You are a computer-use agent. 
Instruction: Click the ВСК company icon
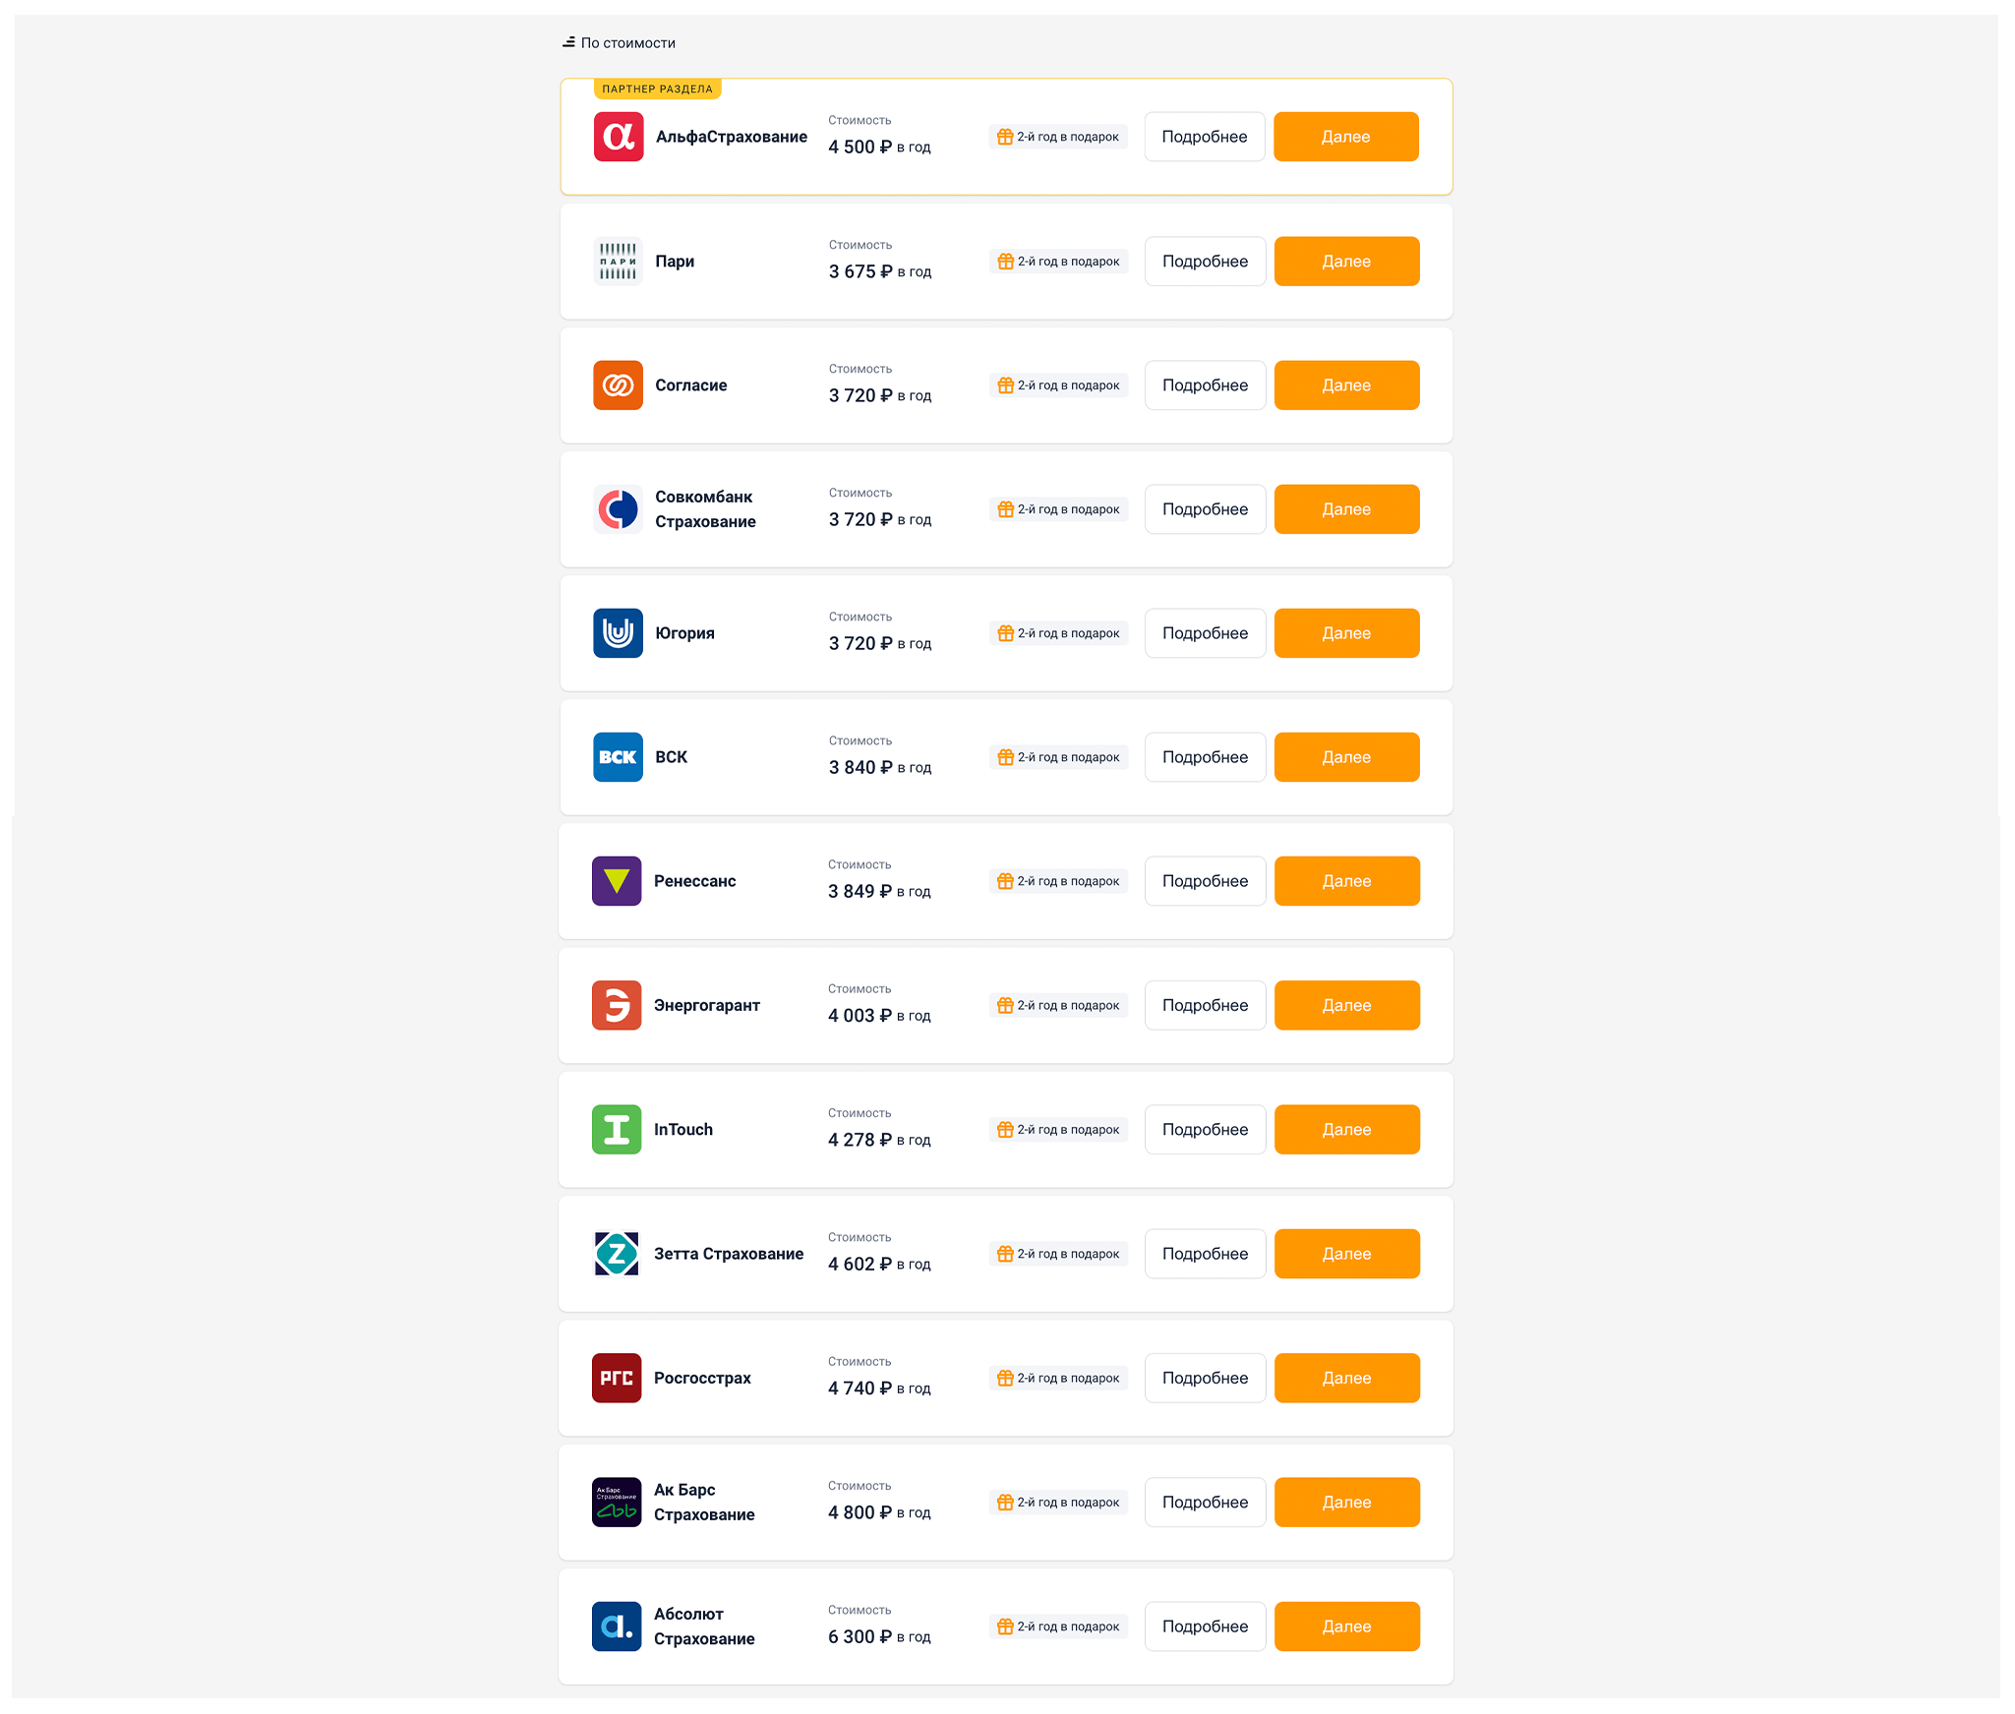616,756
